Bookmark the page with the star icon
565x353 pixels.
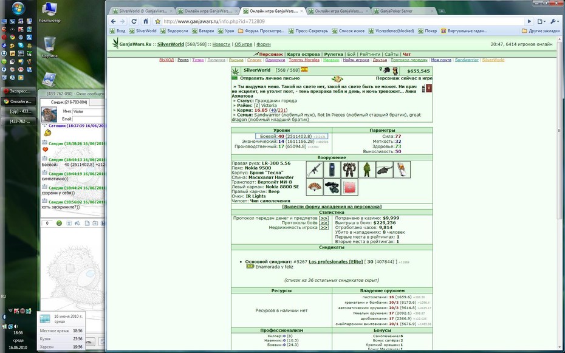click(x=157, y=21)
